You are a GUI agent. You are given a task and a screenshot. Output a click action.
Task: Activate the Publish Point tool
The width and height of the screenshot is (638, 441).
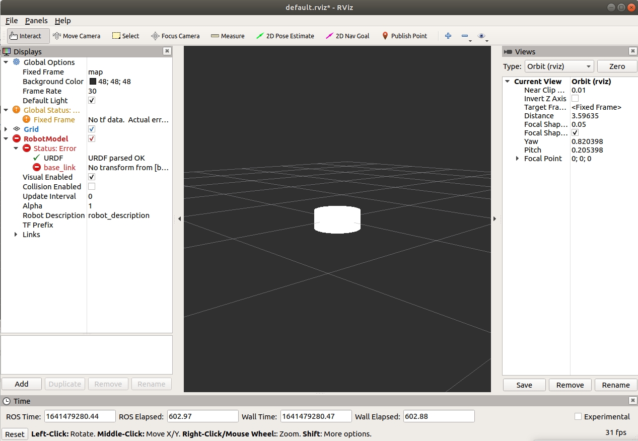(x=404, y=36)
